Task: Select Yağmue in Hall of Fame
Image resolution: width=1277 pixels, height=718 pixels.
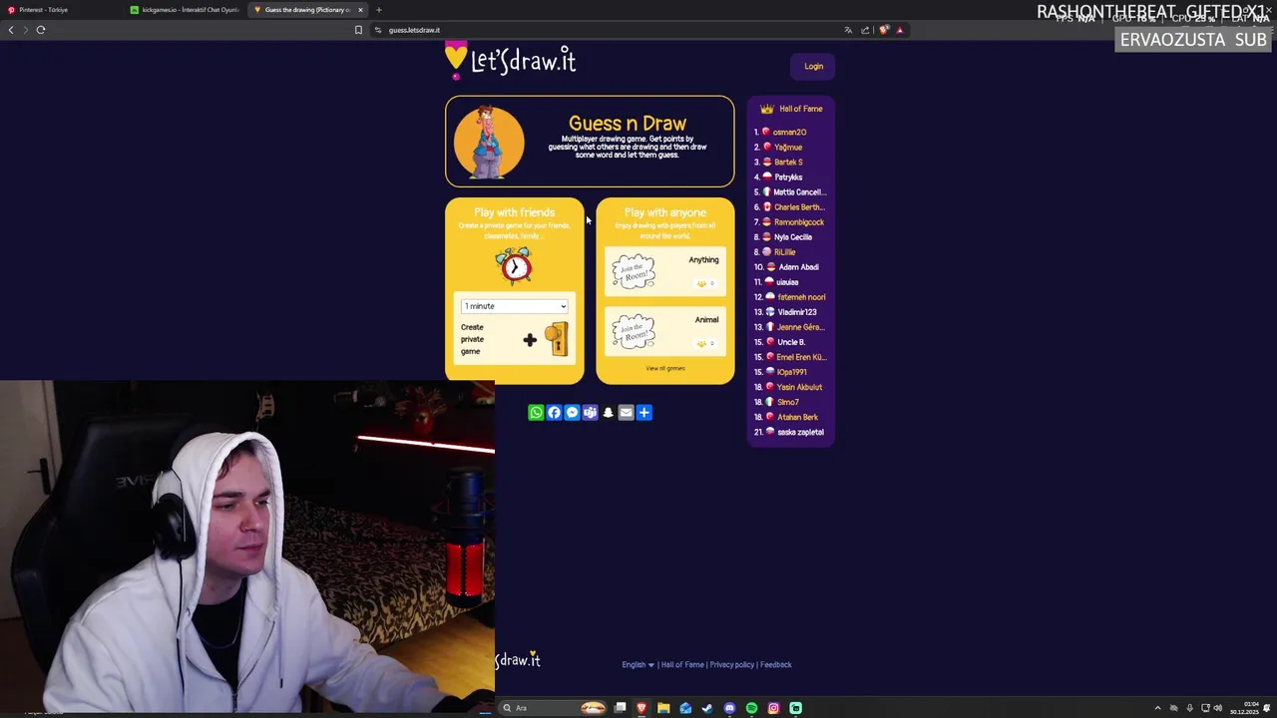Action: (788, 147)
